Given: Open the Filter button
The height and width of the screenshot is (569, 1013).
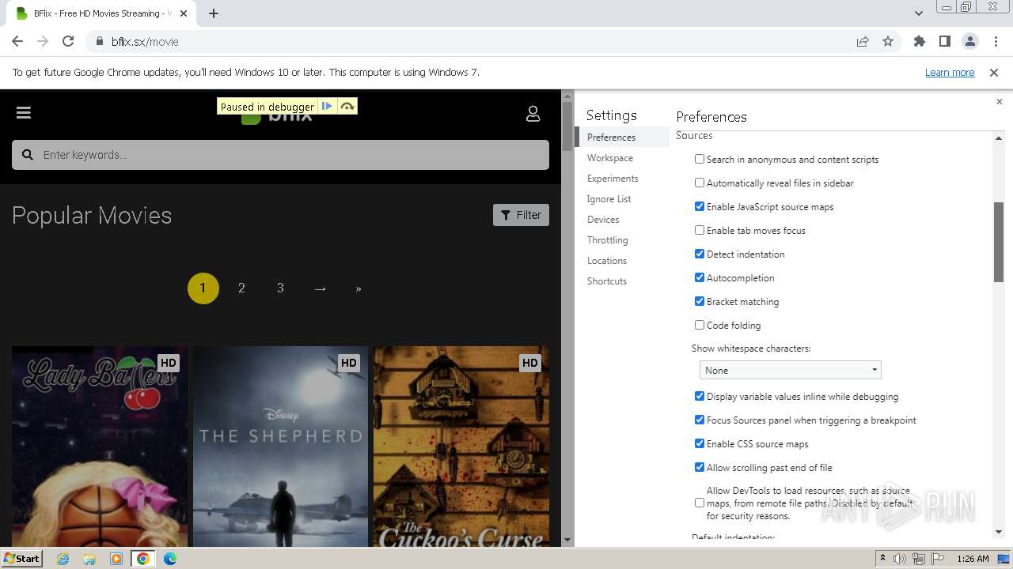Looking at the screenshot, I should 521,215.
